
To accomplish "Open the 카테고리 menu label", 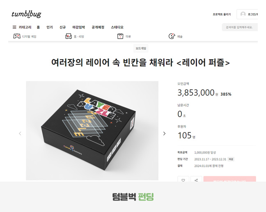I will 25,27.
